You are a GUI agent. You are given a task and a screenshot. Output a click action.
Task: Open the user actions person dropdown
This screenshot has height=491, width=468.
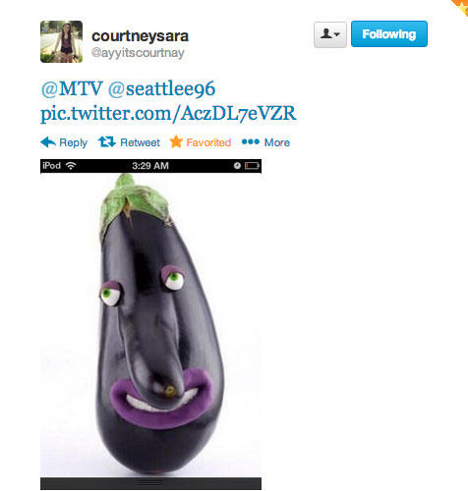pos(330,34)
